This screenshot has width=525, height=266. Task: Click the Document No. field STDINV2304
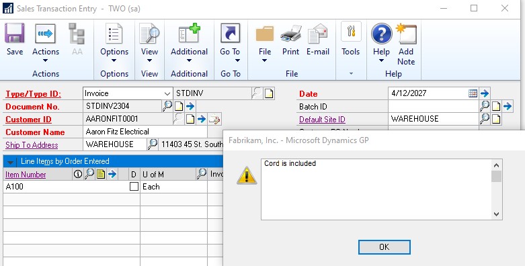[122, 106]
